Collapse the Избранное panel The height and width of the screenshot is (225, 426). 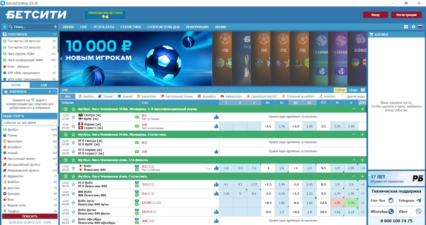(x=55, y=92)
